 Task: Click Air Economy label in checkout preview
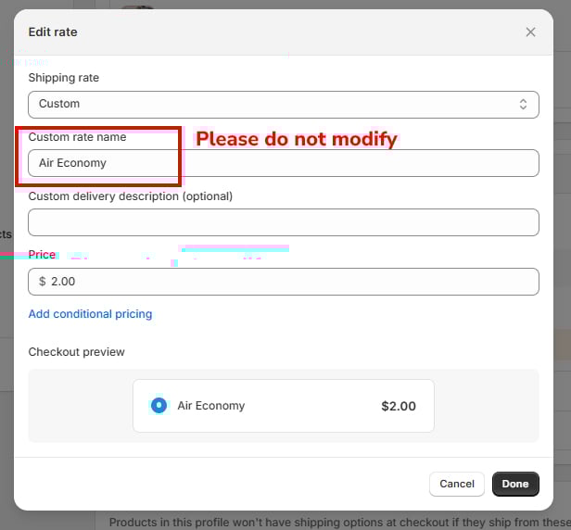(x=211, y=406)
